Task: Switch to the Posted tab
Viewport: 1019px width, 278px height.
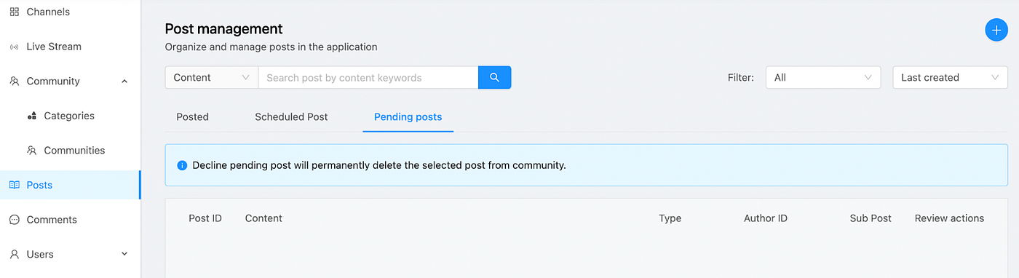Action: coord(192,116)
